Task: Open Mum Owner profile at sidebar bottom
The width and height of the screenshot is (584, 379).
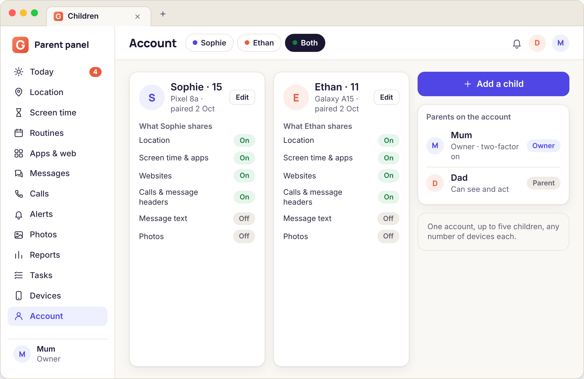Action: (58, 354)
